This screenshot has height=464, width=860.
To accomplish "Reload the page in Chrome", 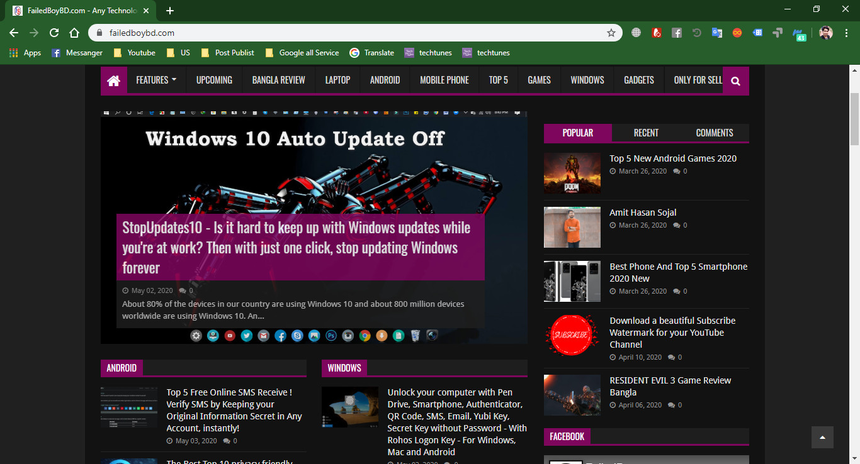I will 54,33.
